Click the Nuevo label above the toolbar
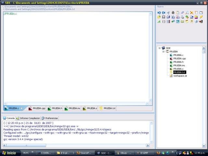 (x=160, y=6)
